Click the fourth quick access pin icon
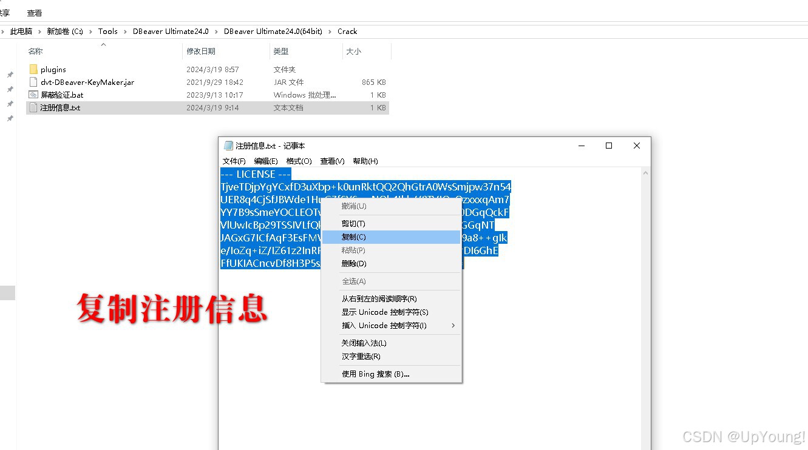 [x=10, y=118]
